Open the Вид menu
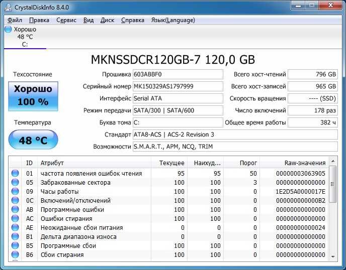346x270 pixels. (x=89, y=20)
